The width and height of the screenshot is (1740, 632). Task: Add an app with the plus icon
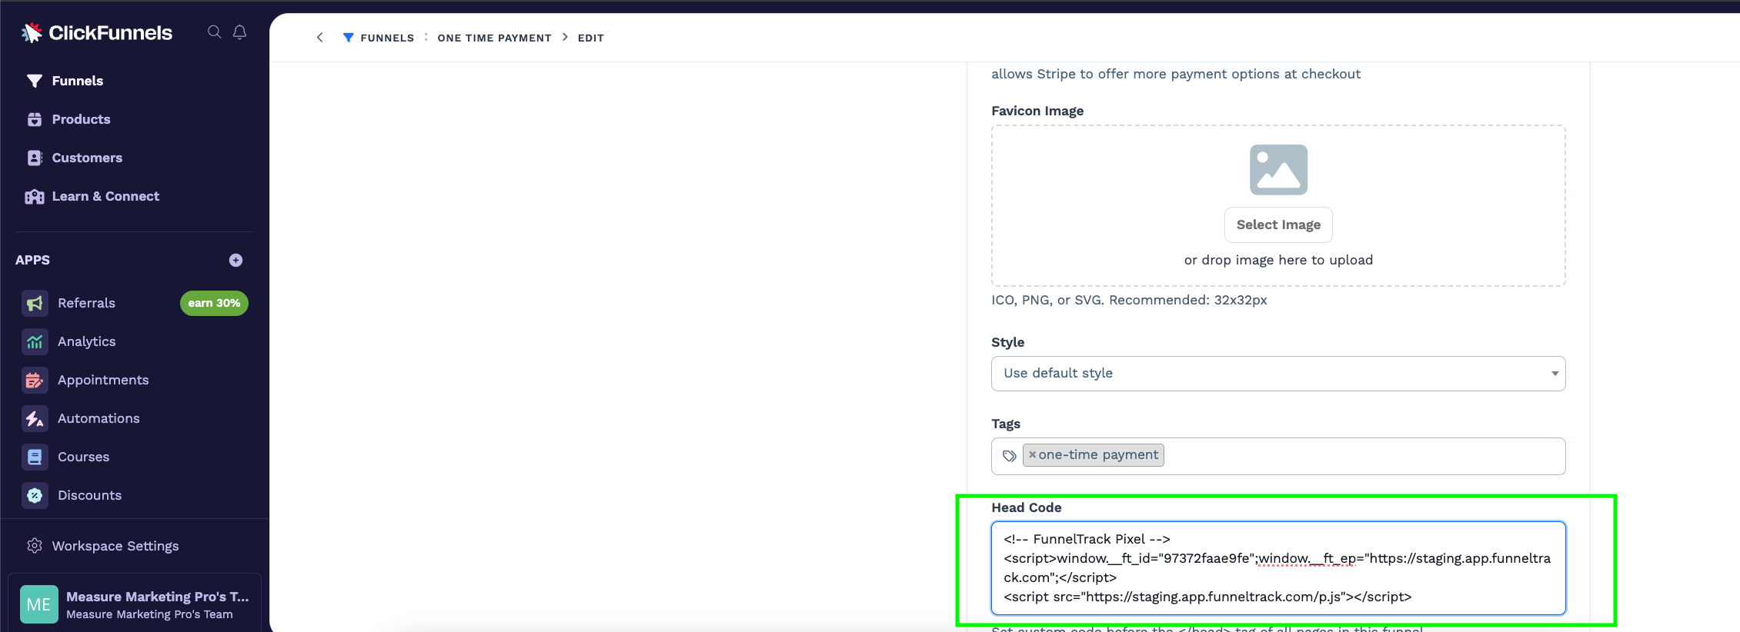(236, 260)
